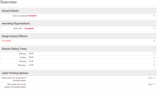Screen dimensions: 157x91
Task: Click arrow on All Day sitting row
Action: (x=154, y=57)
